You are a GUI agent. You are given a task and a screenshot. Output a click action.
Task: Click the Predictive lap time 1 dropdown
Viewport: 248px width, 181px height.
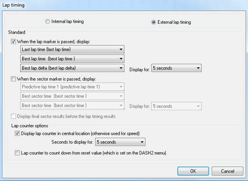(72, 87)
